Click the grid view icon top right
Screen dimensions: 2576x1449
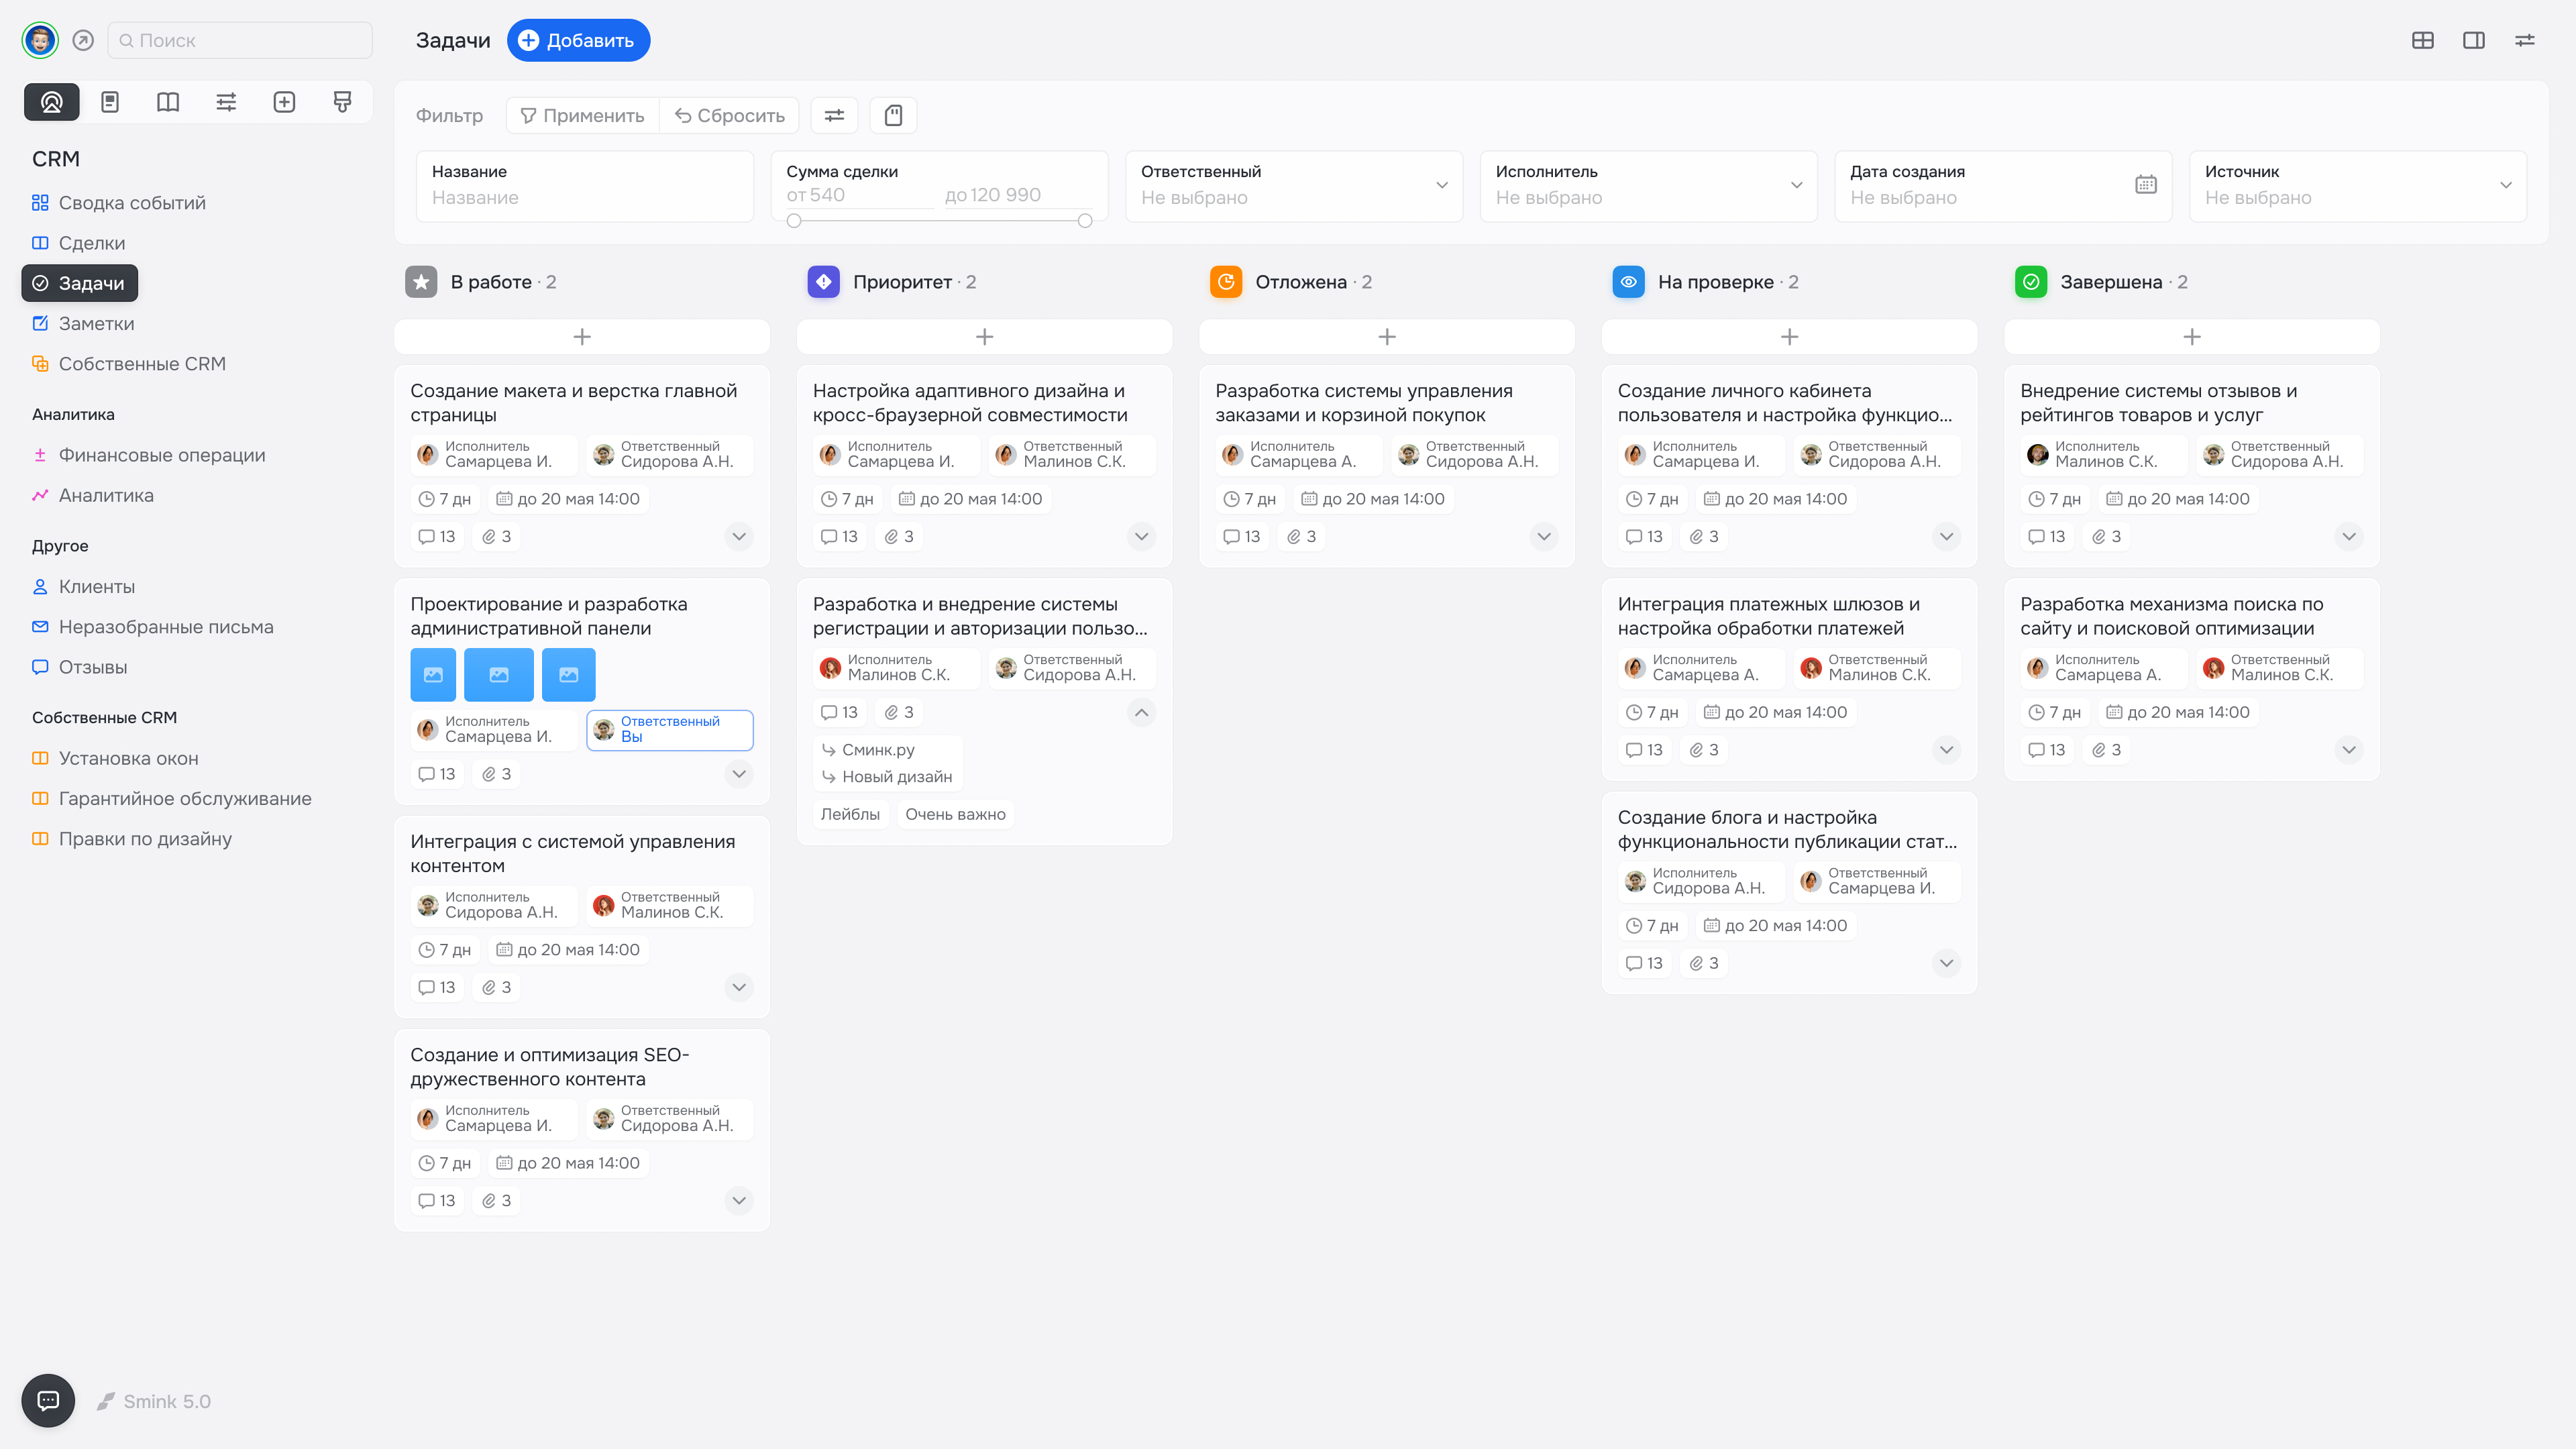2422,40
